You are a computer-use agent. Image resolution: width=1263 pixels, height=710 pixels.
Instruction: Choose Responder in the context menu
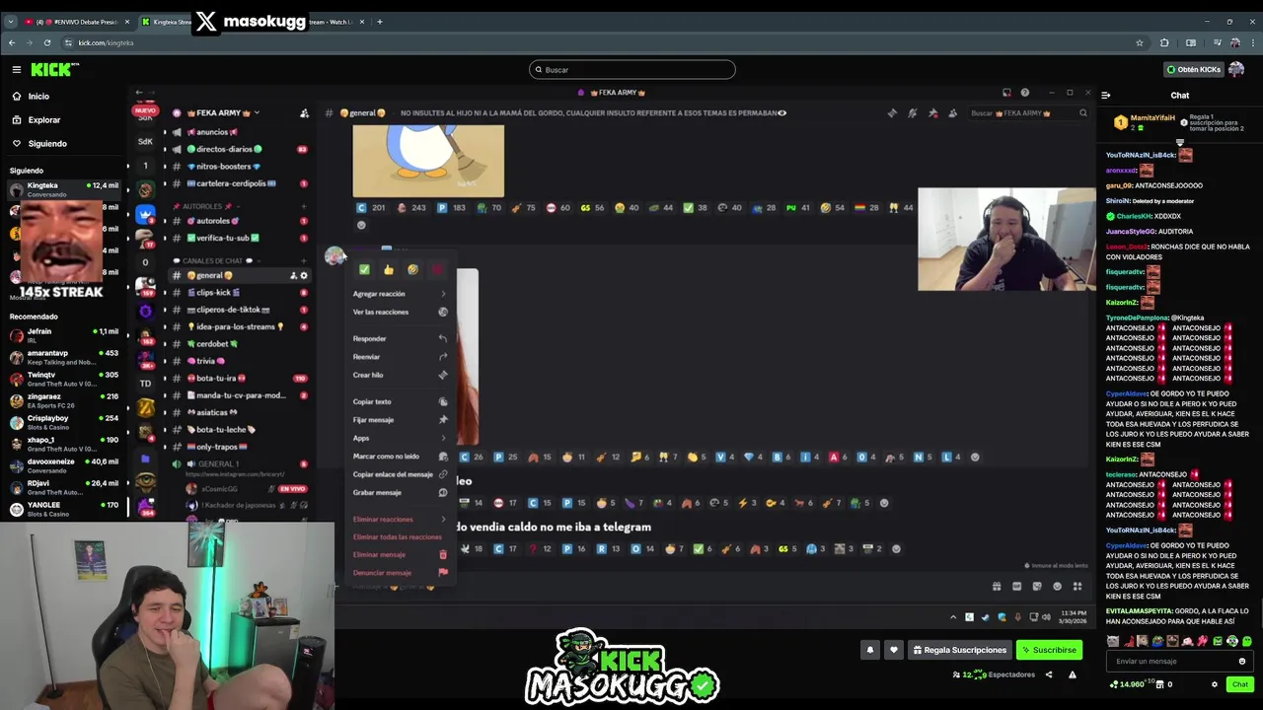click(401, 338)
